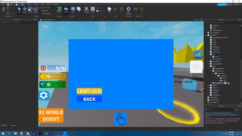Click the Lock tool in Edit group
The width and height of the screenshot is (242, 136).
(99, 11)
